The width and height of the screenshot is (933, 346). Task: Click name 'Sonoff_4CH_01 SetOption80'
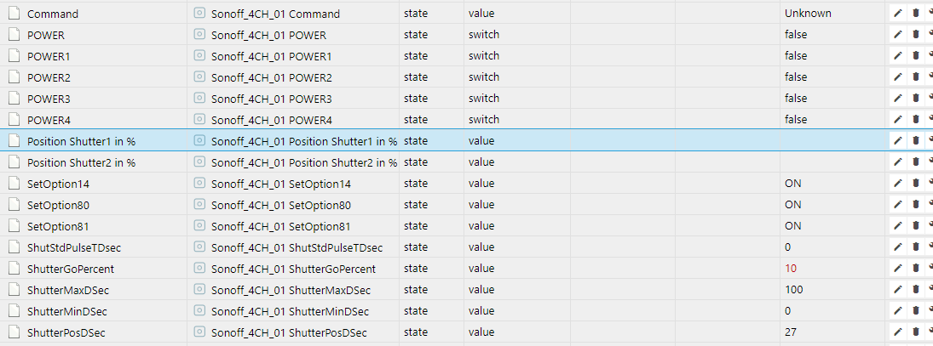(281, 206)
